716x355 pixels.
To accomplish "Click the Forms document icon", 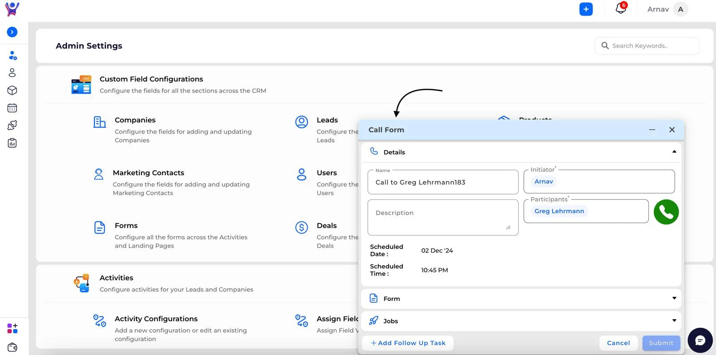I will coord(99,227).
